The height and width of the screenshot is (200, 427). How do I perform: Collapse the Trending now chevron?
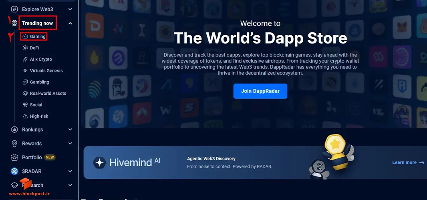(x=70, y=24)
